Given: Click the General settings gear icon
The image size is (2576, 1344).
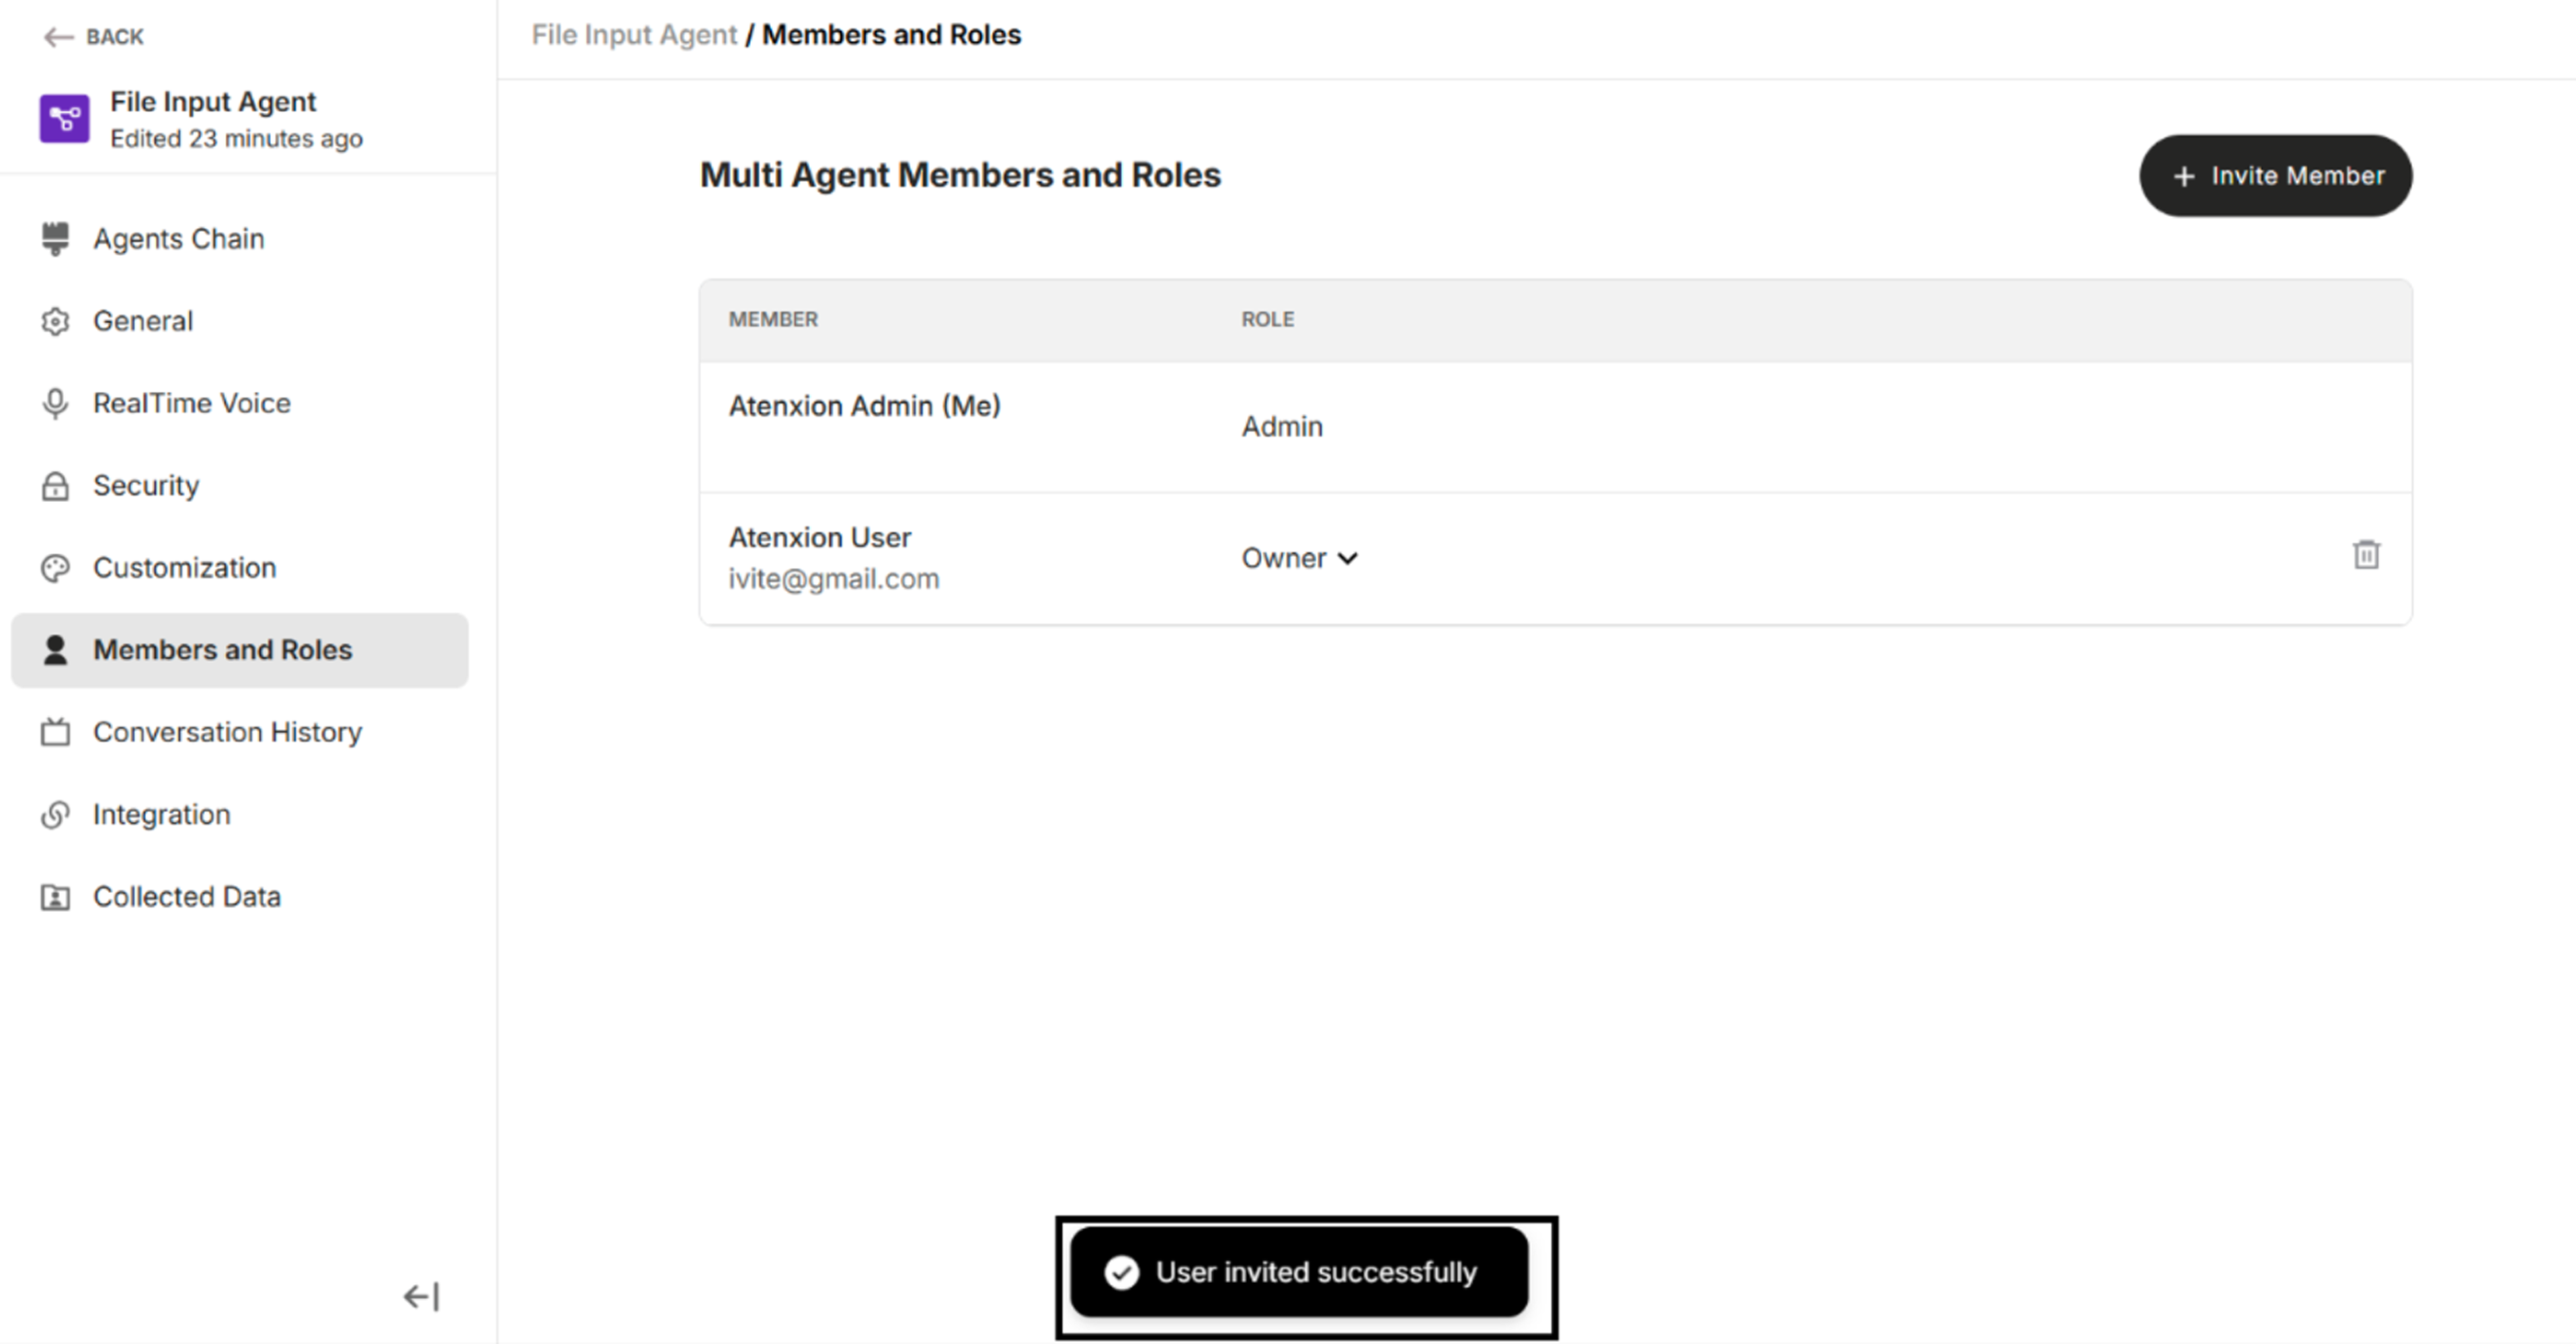Looking at the screenshot, I should [x=55, y=320].
